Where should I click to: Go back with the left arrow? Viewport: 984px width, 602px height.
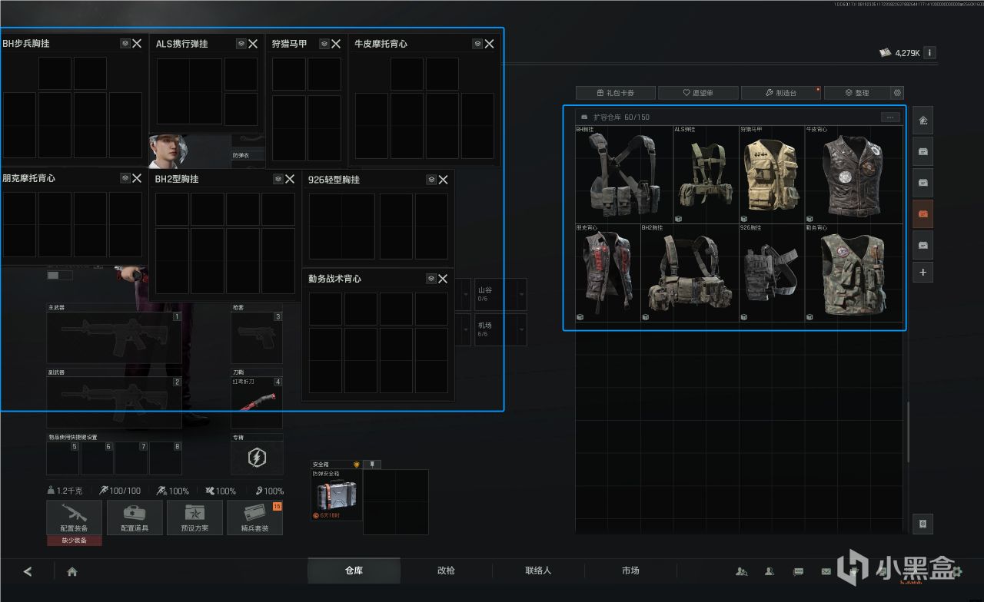(x=28, y=571)
